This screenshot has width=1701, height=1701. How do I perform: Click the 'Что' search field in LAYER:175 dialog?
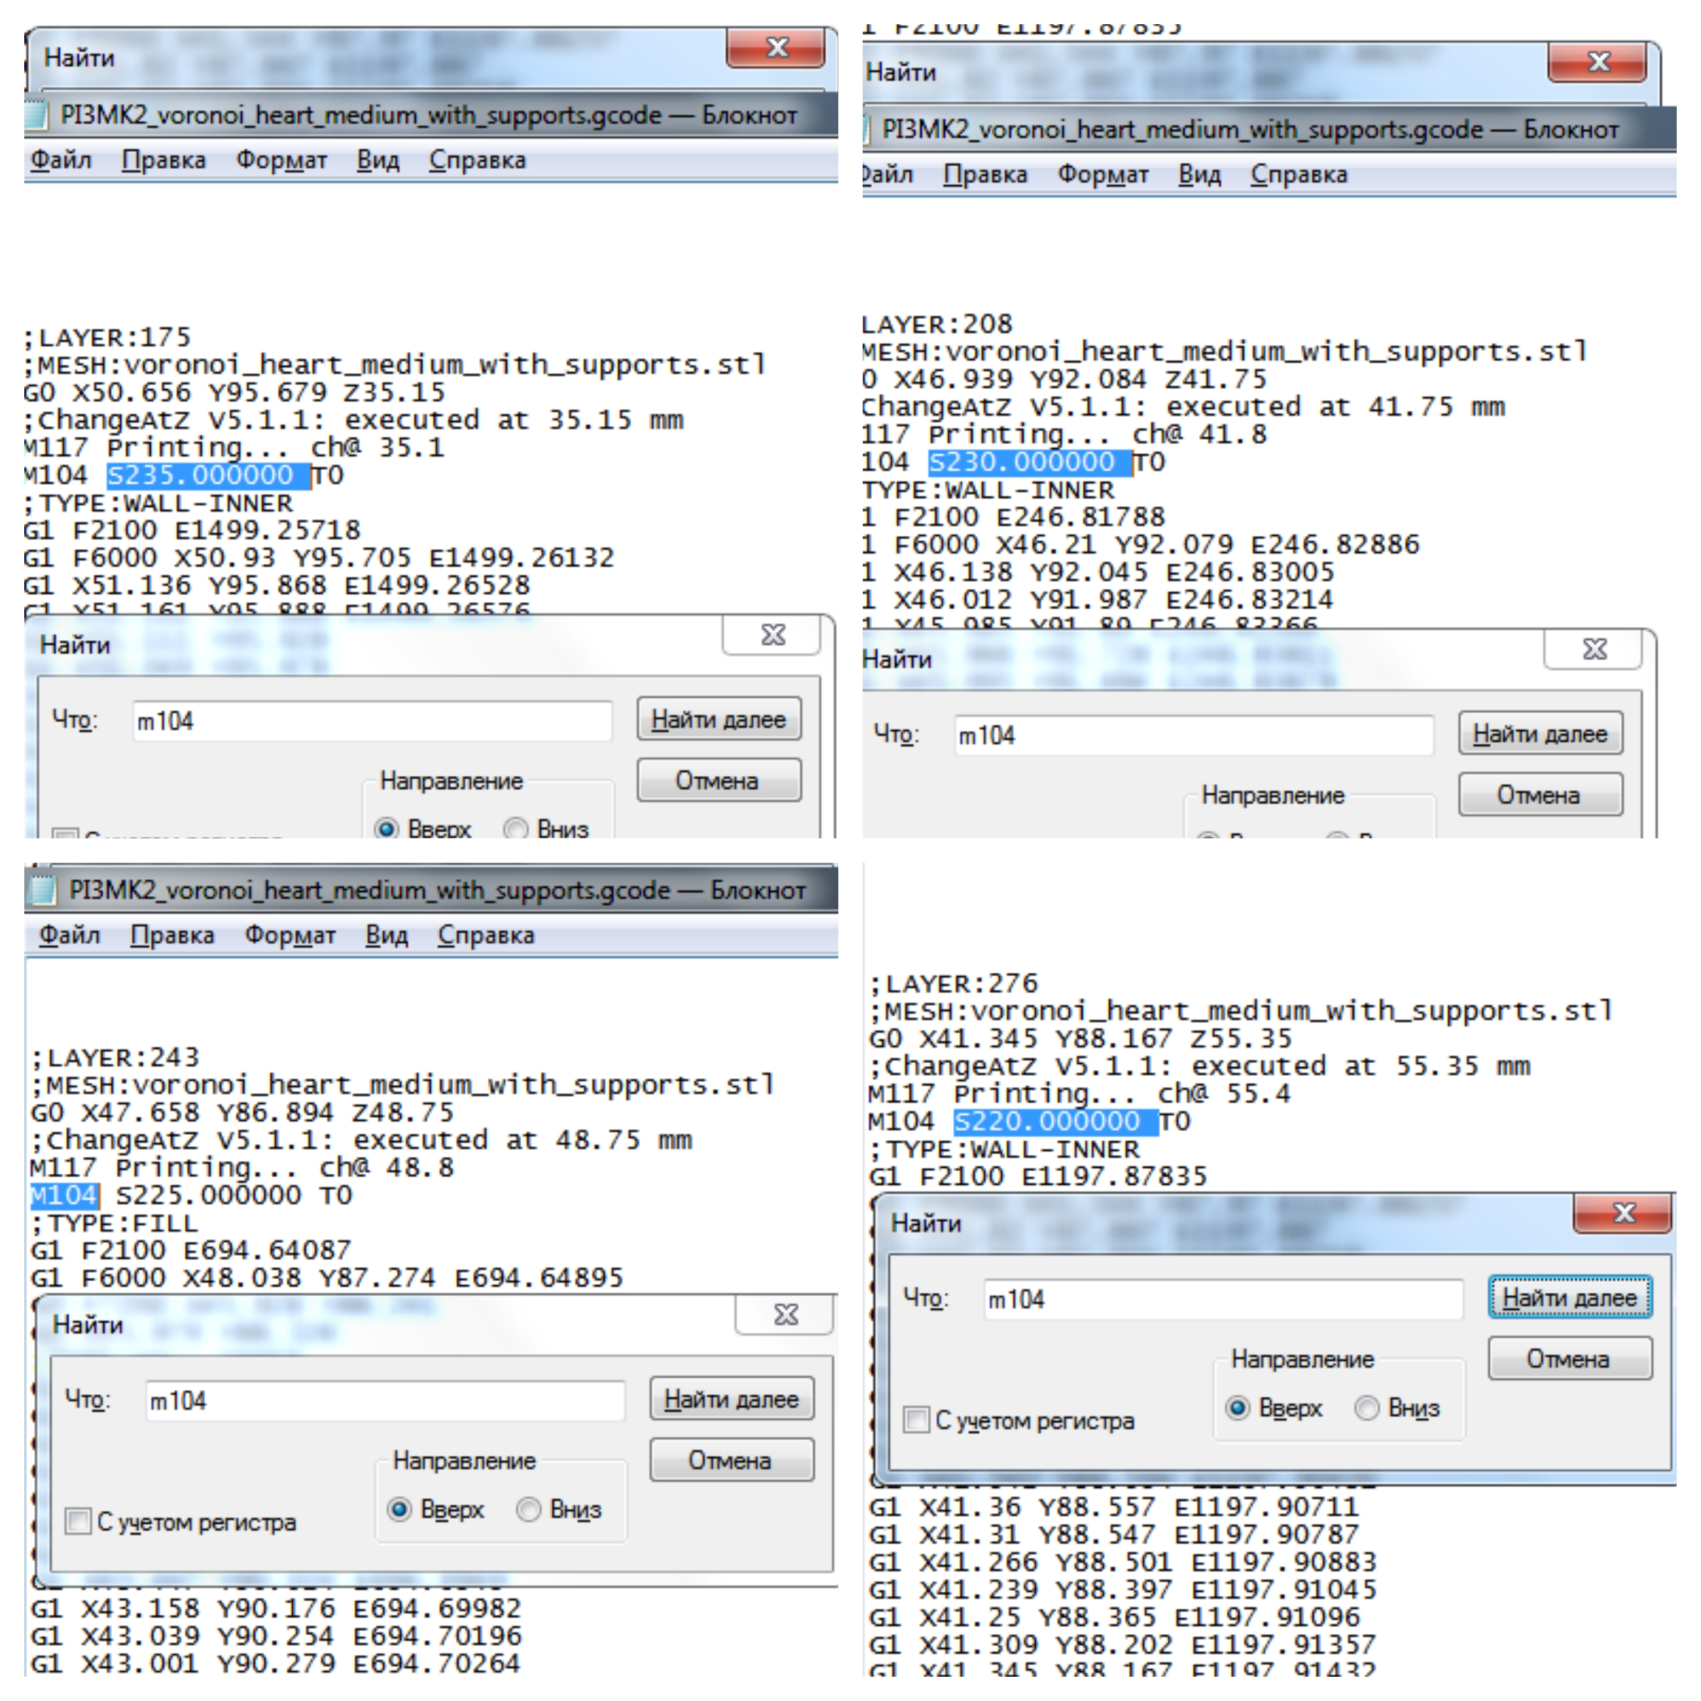pyautogui.click(x=372, y=721)
